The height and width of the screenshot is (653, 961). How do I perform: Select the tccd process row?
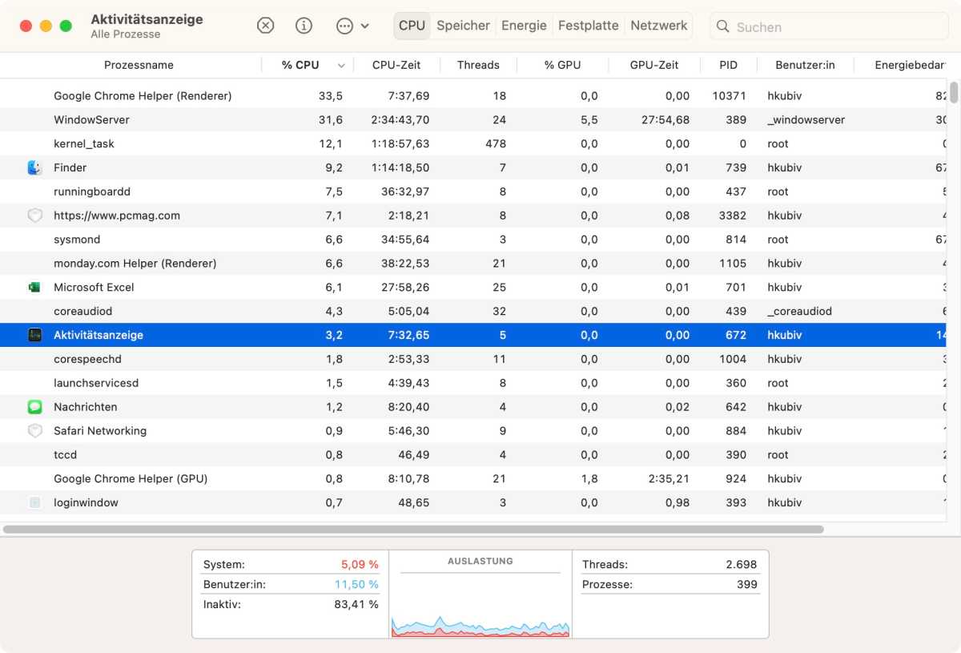[474, 455]
